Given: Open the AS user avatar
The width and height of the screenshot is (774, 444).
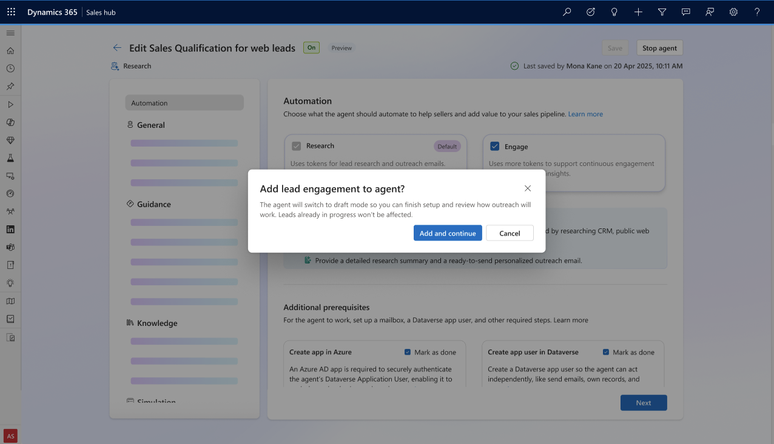Looking at the screenshot, I should point(10,436).
